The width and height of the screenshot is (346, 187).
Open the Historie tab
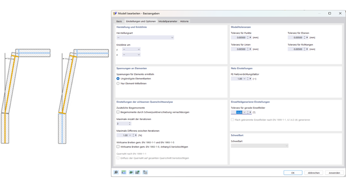184,21
